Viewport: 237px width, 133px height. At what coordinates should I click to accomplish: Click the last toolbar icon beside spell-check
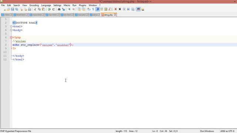tap(143, 9)
